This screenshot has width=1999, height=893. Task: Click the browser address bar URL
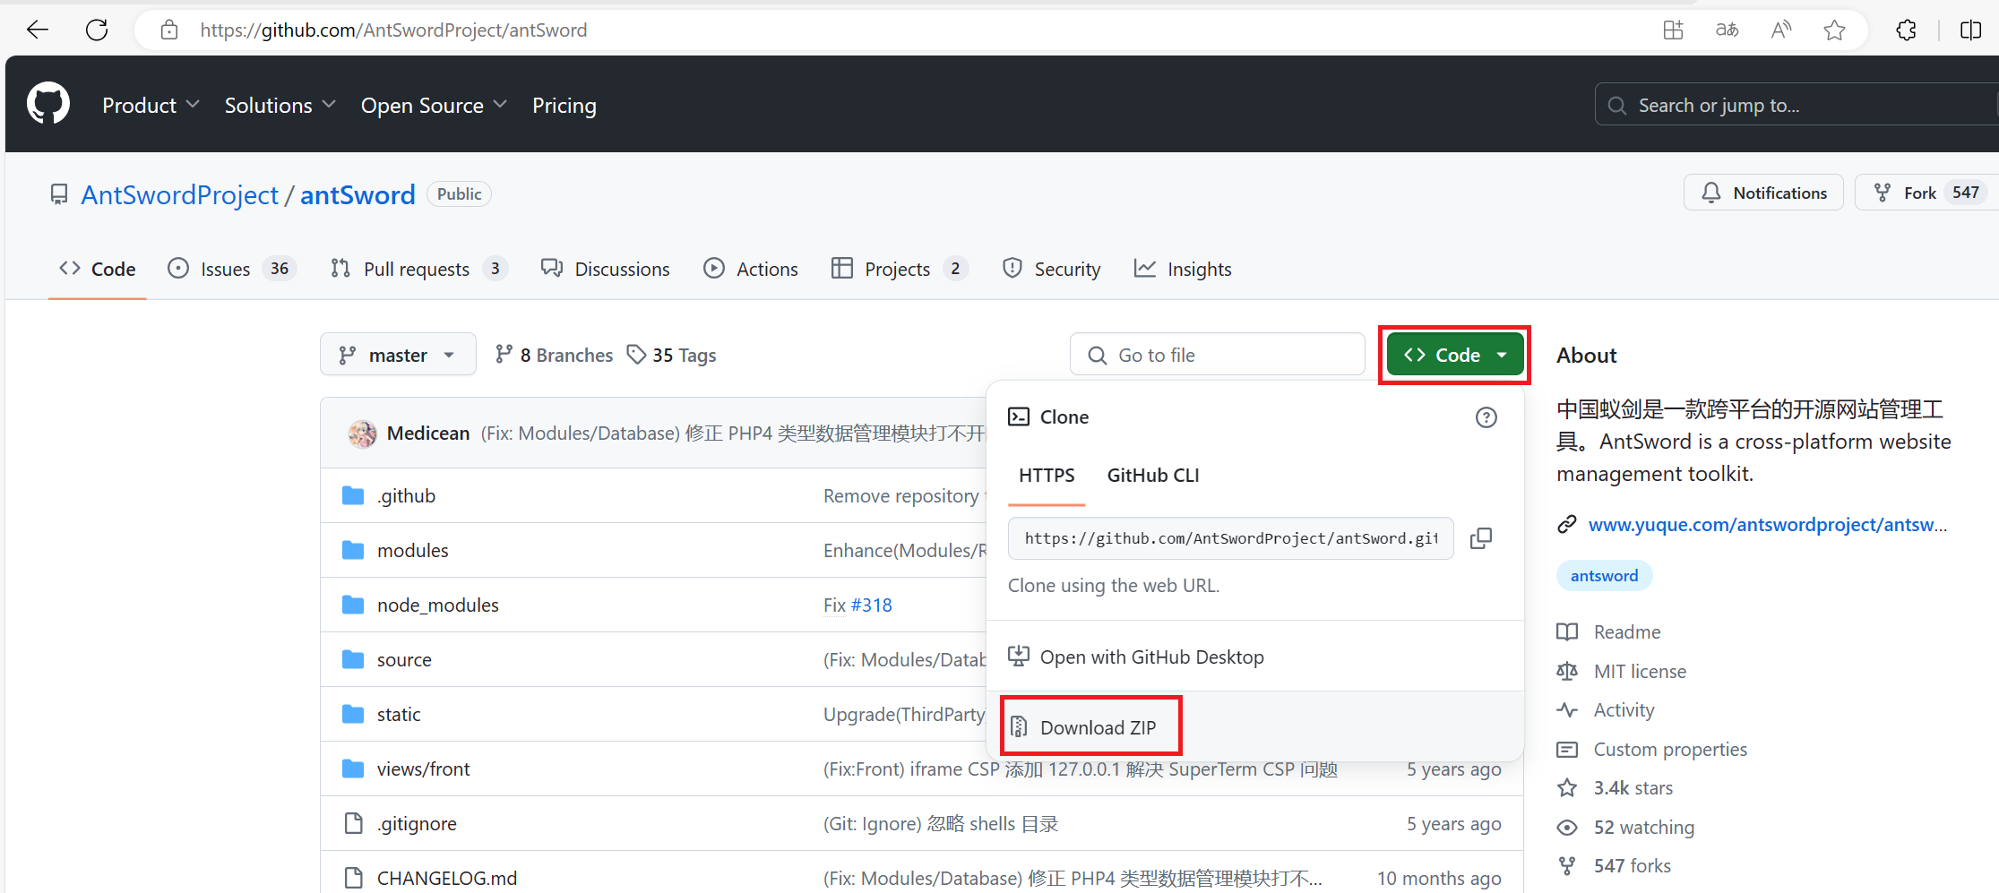pos(393,30)
